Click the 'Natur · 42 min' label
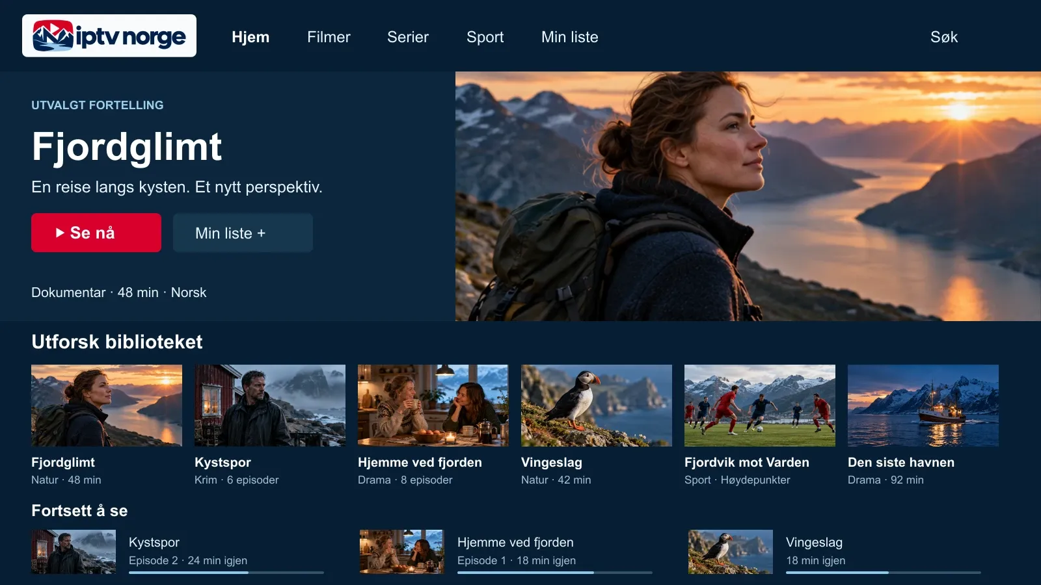Image resolution: width=1041 pixels, height=585 pixels. 556,480
